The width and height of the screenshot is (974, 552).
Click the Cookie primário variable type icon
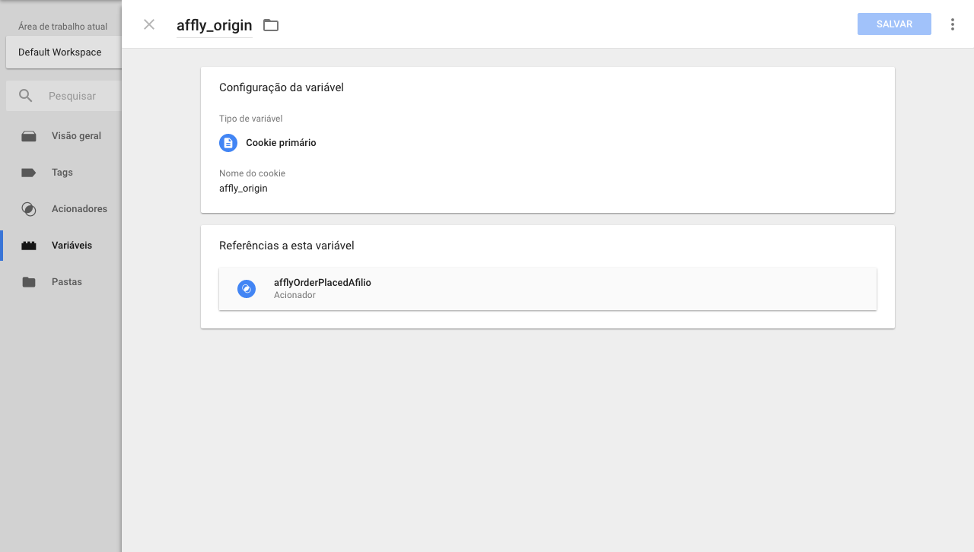click(x=228, y=143)
